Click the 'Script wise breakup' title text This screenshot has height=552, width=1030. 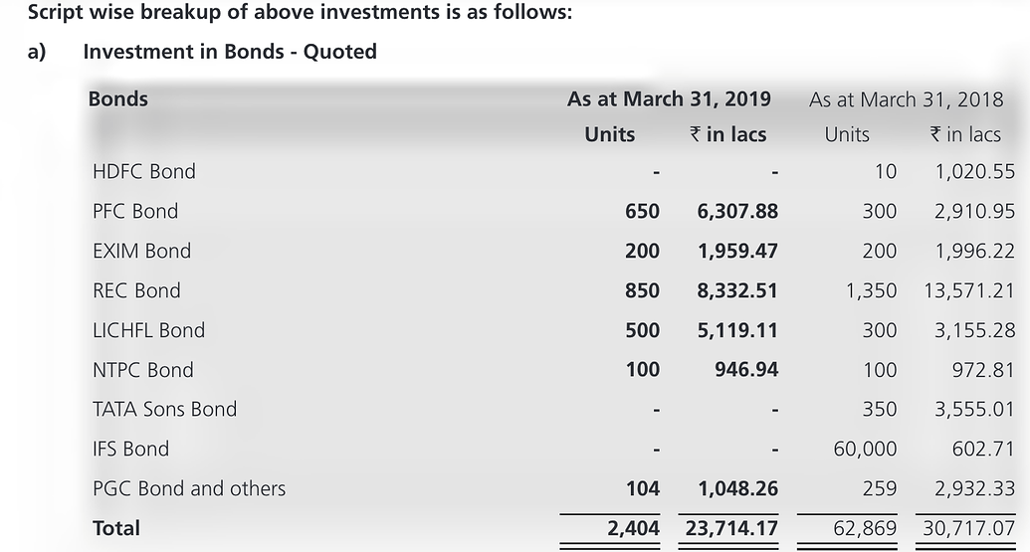pyautogui.click(x=299, y=14)
